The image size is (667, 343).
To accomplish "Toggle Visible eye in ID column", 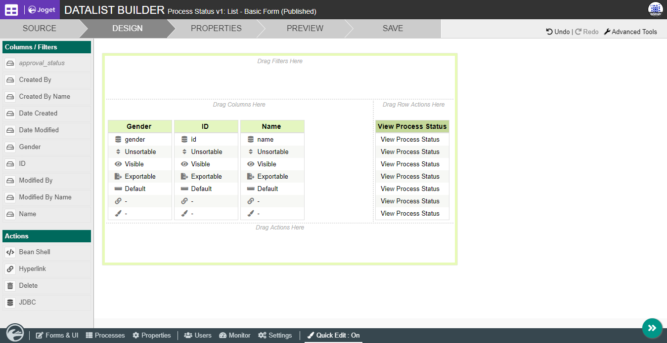I will [184, 164].
